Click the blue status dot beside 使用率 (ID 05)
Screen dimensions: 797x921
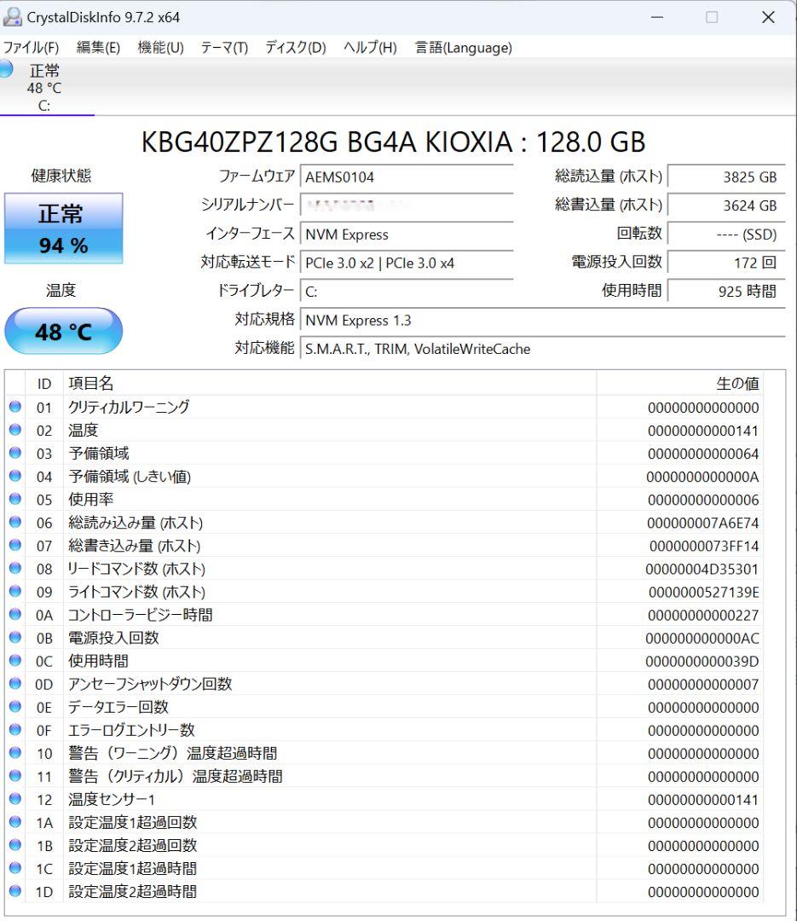tap(14, 499)
